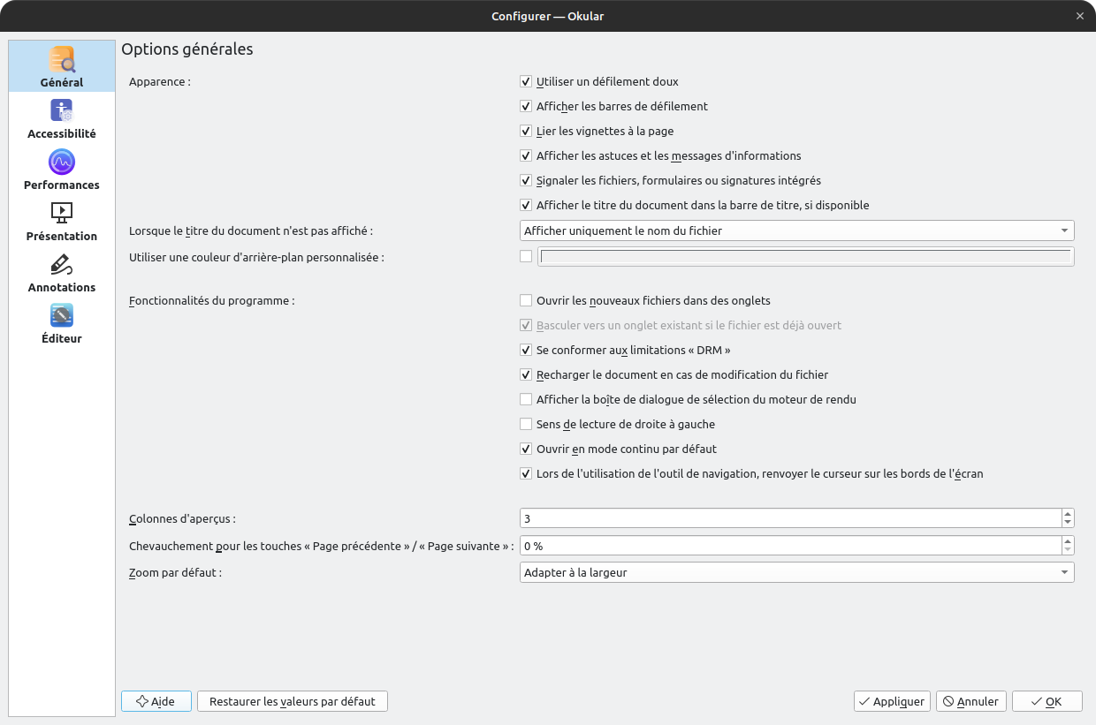Expand 'Afficher uniquement le nom du fichier' dropdown
1096x725 pixels.
click(797, 231)
